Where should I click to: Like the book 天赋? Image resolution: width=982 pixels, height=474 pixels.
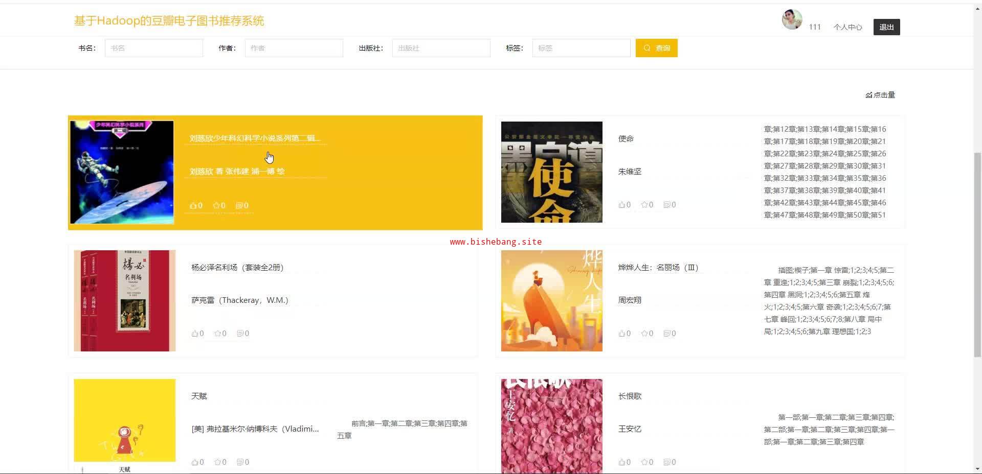tap(197, 462)
